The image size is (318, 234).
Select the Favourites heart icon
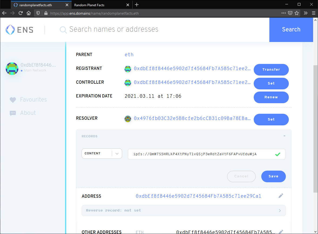pyautogui.click(x=13, y=99)
